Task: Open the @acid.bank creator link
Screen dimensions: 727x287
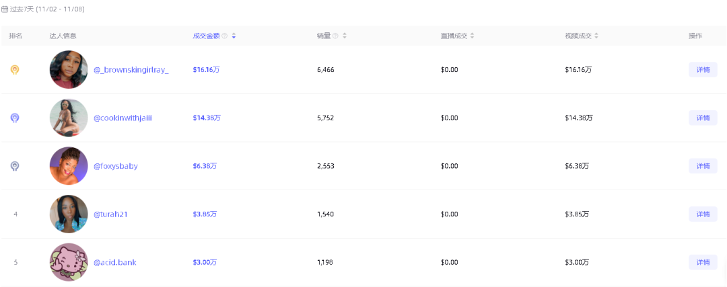Action: tap(114, 262)
